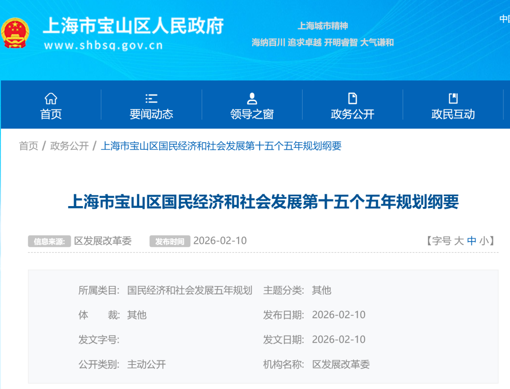Click the bookmark icon above 政民互动
510x389 pixels.
pyautogui.click(x=453, y=98)
